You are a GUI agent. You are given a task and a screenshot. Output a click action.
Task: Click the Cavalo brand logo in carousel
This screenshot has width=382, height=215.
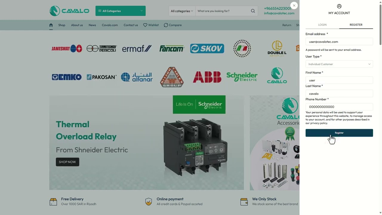tap(277, 76)
